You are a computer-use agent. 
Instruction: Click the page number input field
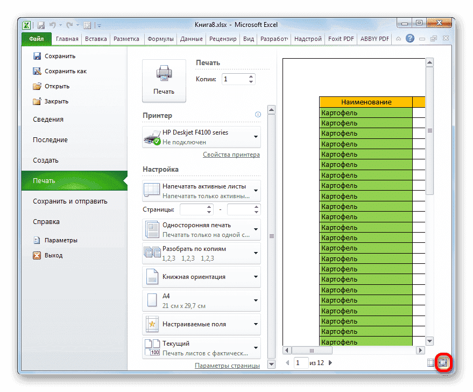click(300, 362)
